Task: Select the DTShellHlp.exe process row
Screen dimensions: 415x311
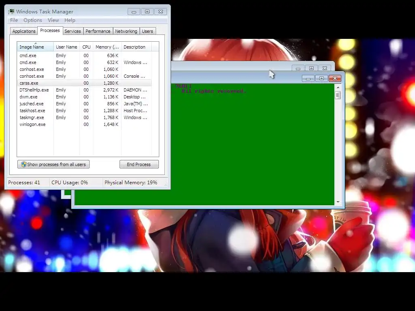Action: [x=84, y=90]
